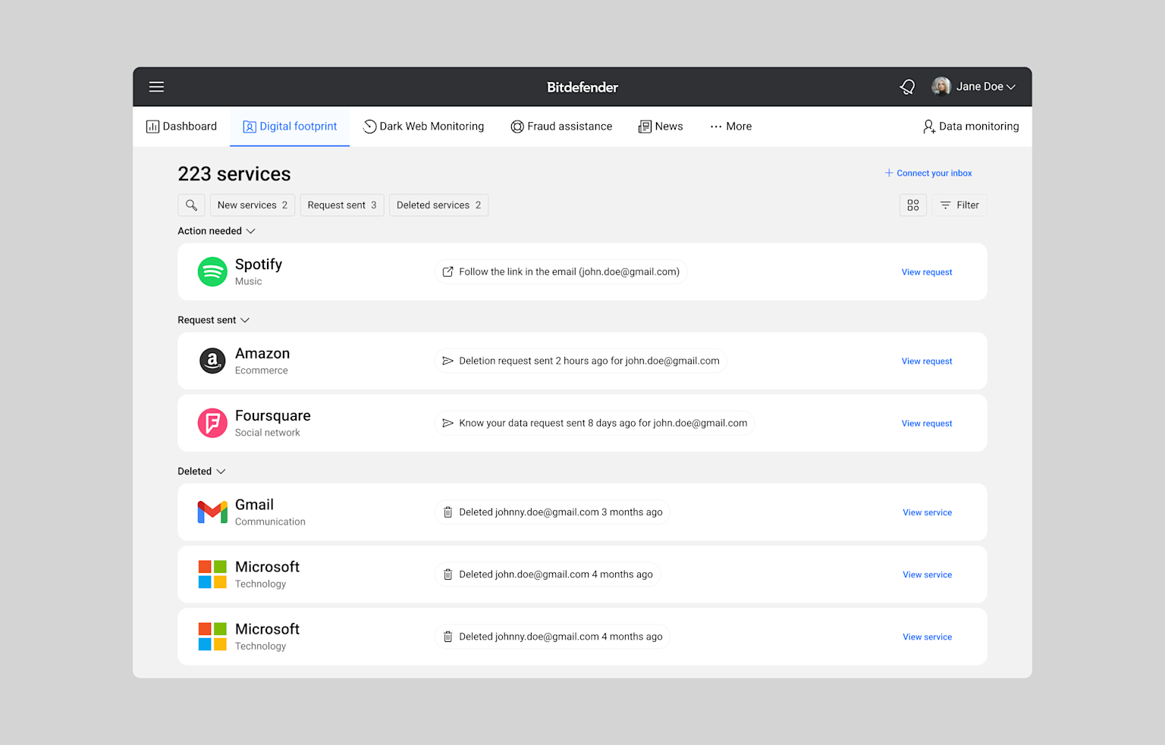Open the Fraud assistance tab

[561, 127]
